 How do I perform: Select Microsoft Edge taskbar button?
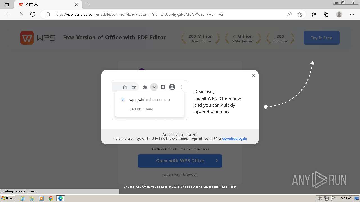[x=60, y=198]
